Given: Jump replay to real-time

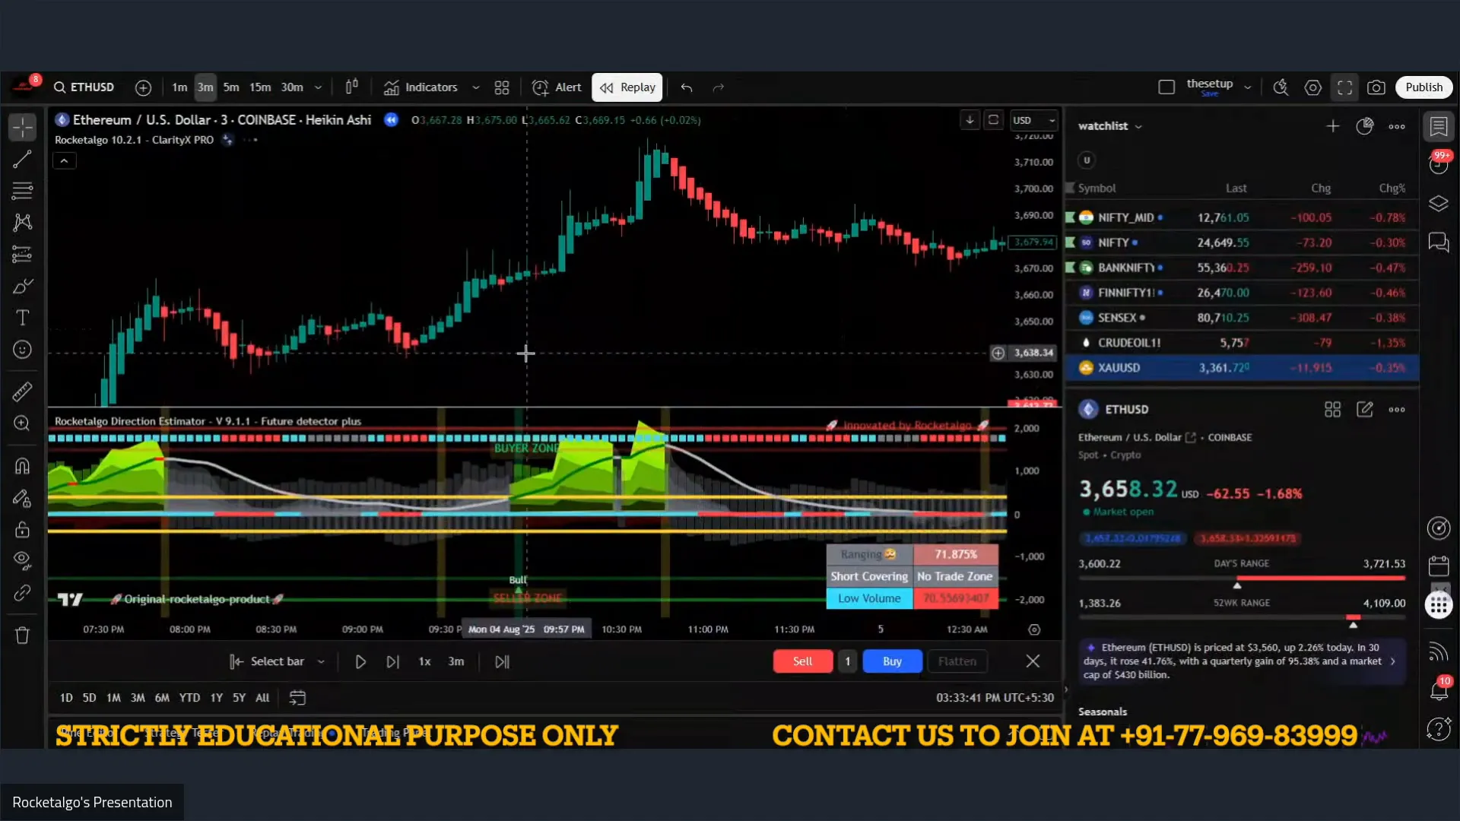Looking at the screenshot, I should (x=502, y=662).
